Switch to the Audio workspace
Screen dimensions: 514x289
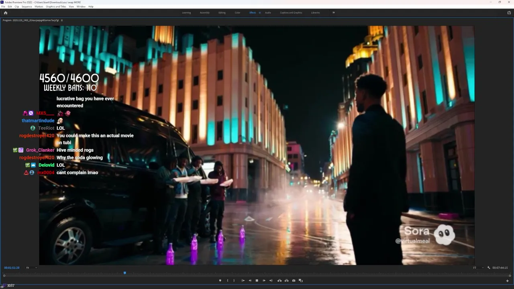pos(268,12)
